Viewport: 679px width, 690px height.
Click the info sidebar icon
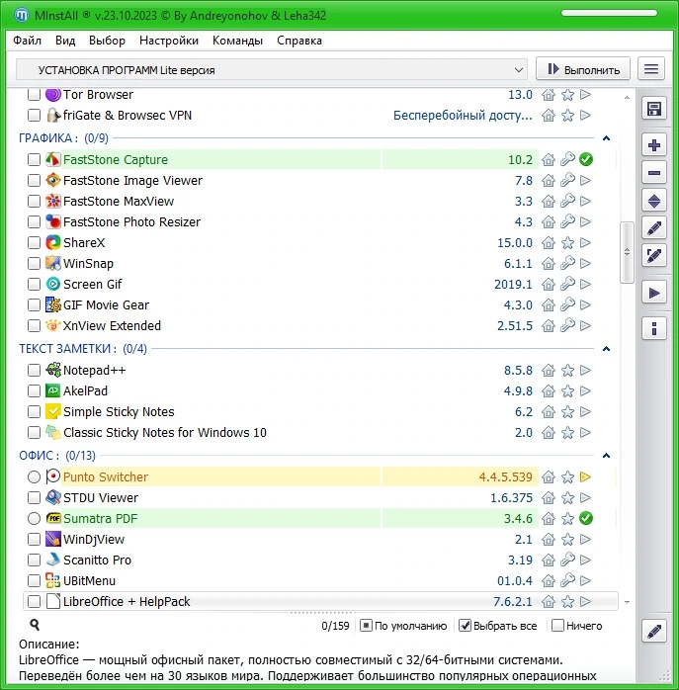tap(654, 328)
